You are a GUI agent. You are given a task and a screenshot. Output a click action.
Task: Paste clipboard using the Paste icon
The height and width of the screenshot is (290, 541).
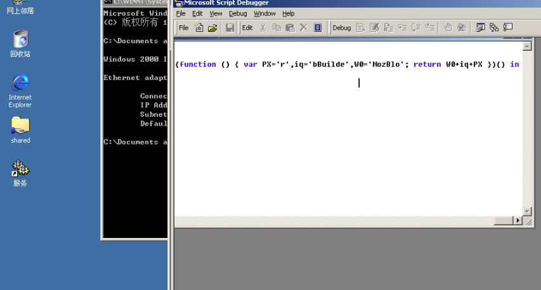290,28
